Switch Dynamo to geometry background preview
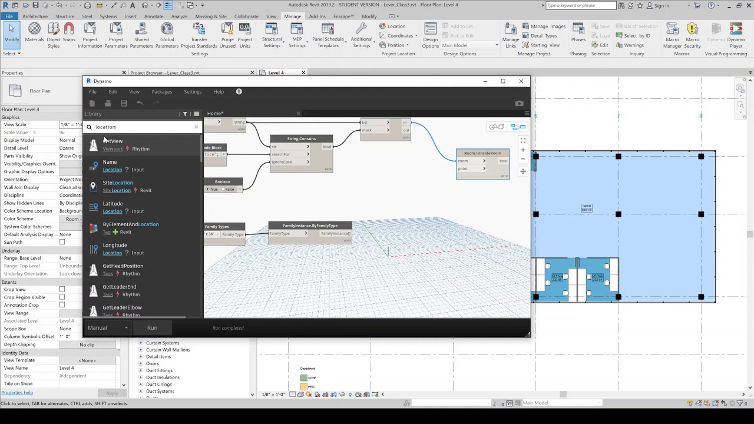The height and width of the screenshot is (424, 754). [x=497, y=127]
